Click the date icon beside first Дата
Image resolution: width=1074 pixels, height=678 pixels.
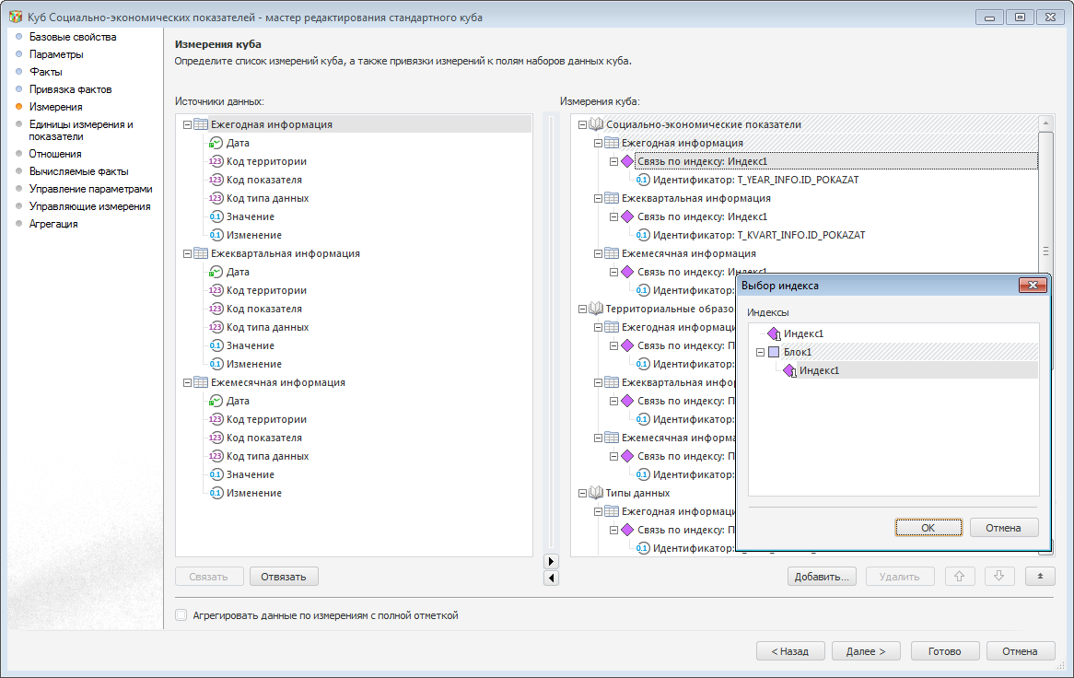point(216,143)
